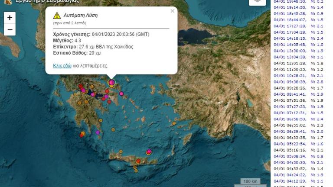333x187 pixels.
Task: Select the red marker on southern Crete
Action: point(138,161)
